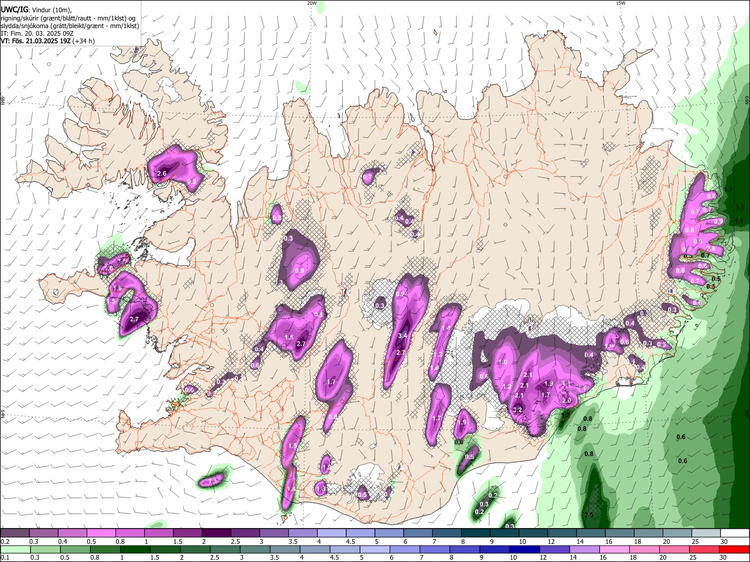Click the '3.4' snowfall value in the central highlands
Screen dimensions: 750x562
pos(403,335)
